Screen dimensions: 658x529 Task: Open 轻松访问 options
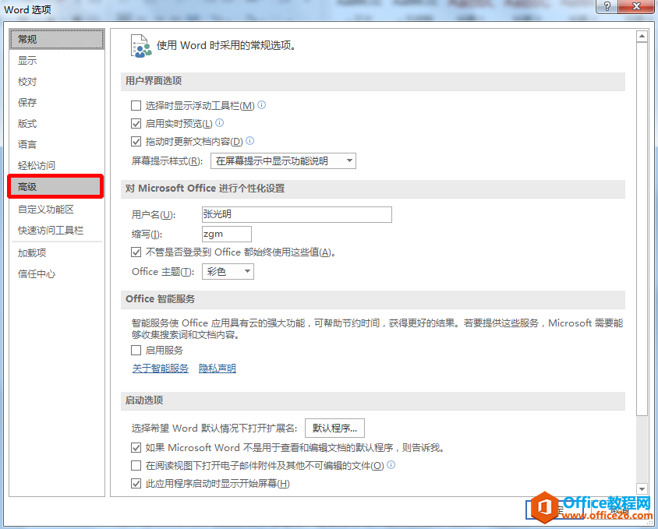click(x=57, y=165)
